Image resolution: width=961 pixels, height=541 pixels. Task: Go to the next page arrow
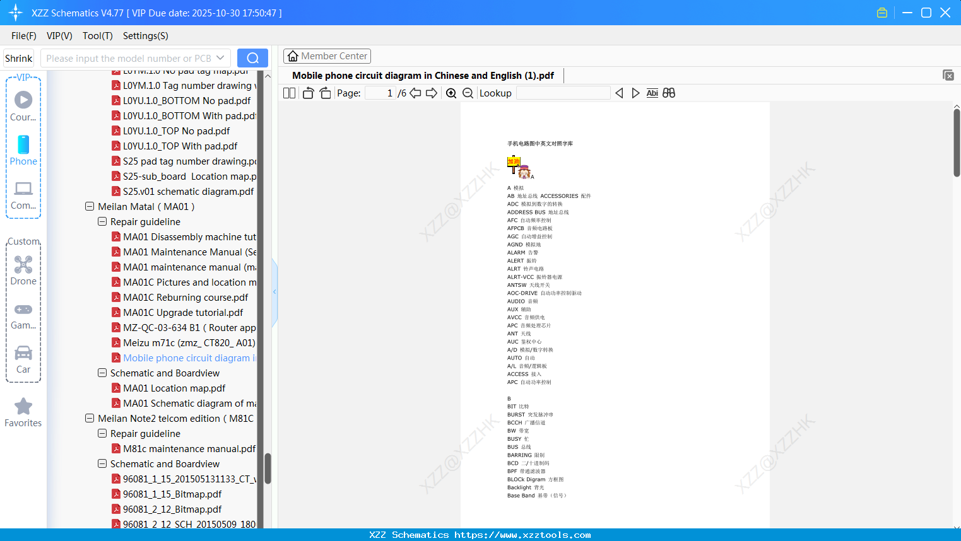pyautogui.click(x=432, y=93)
